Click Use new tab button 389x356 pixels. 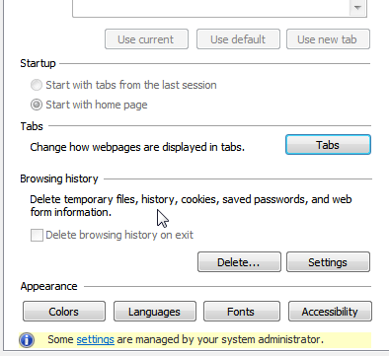328,39
